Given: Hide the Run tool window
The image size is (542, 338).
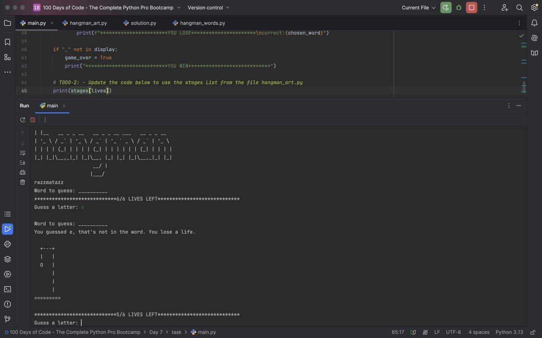Looking at the screenshot, I should click(x=519, y=105).
